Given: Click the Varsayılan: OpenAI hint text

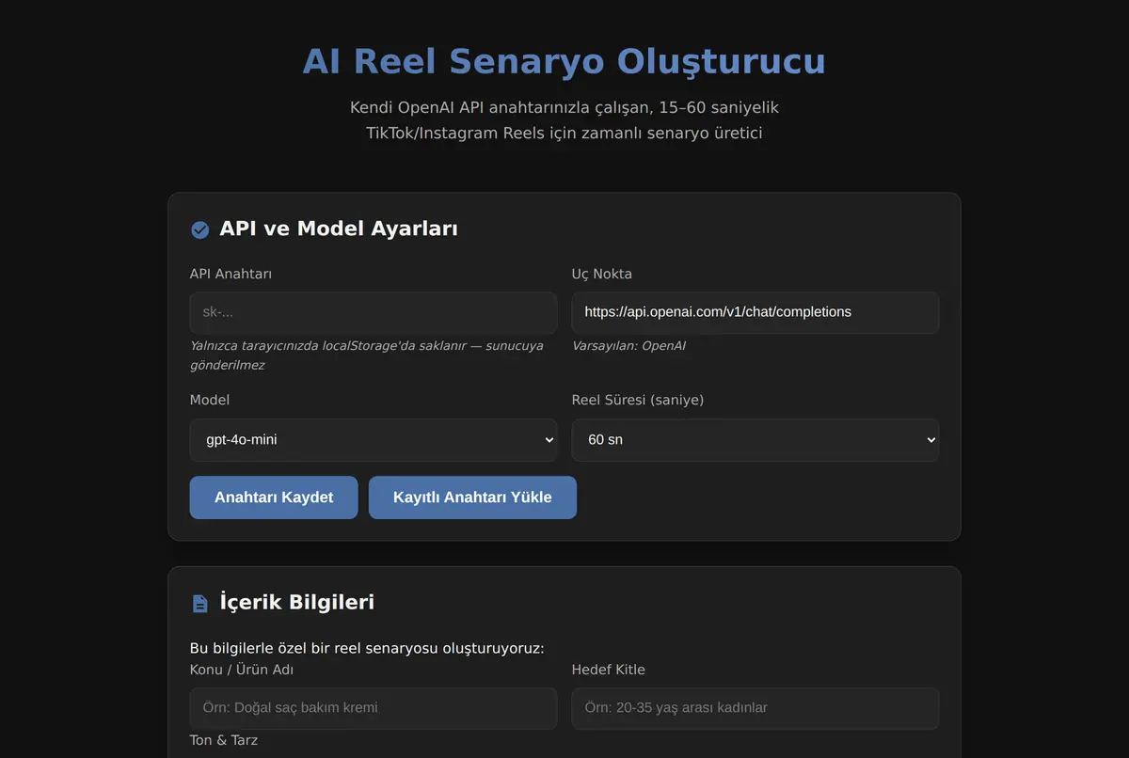Looking at the screenshot, I should tap(628, 346).
